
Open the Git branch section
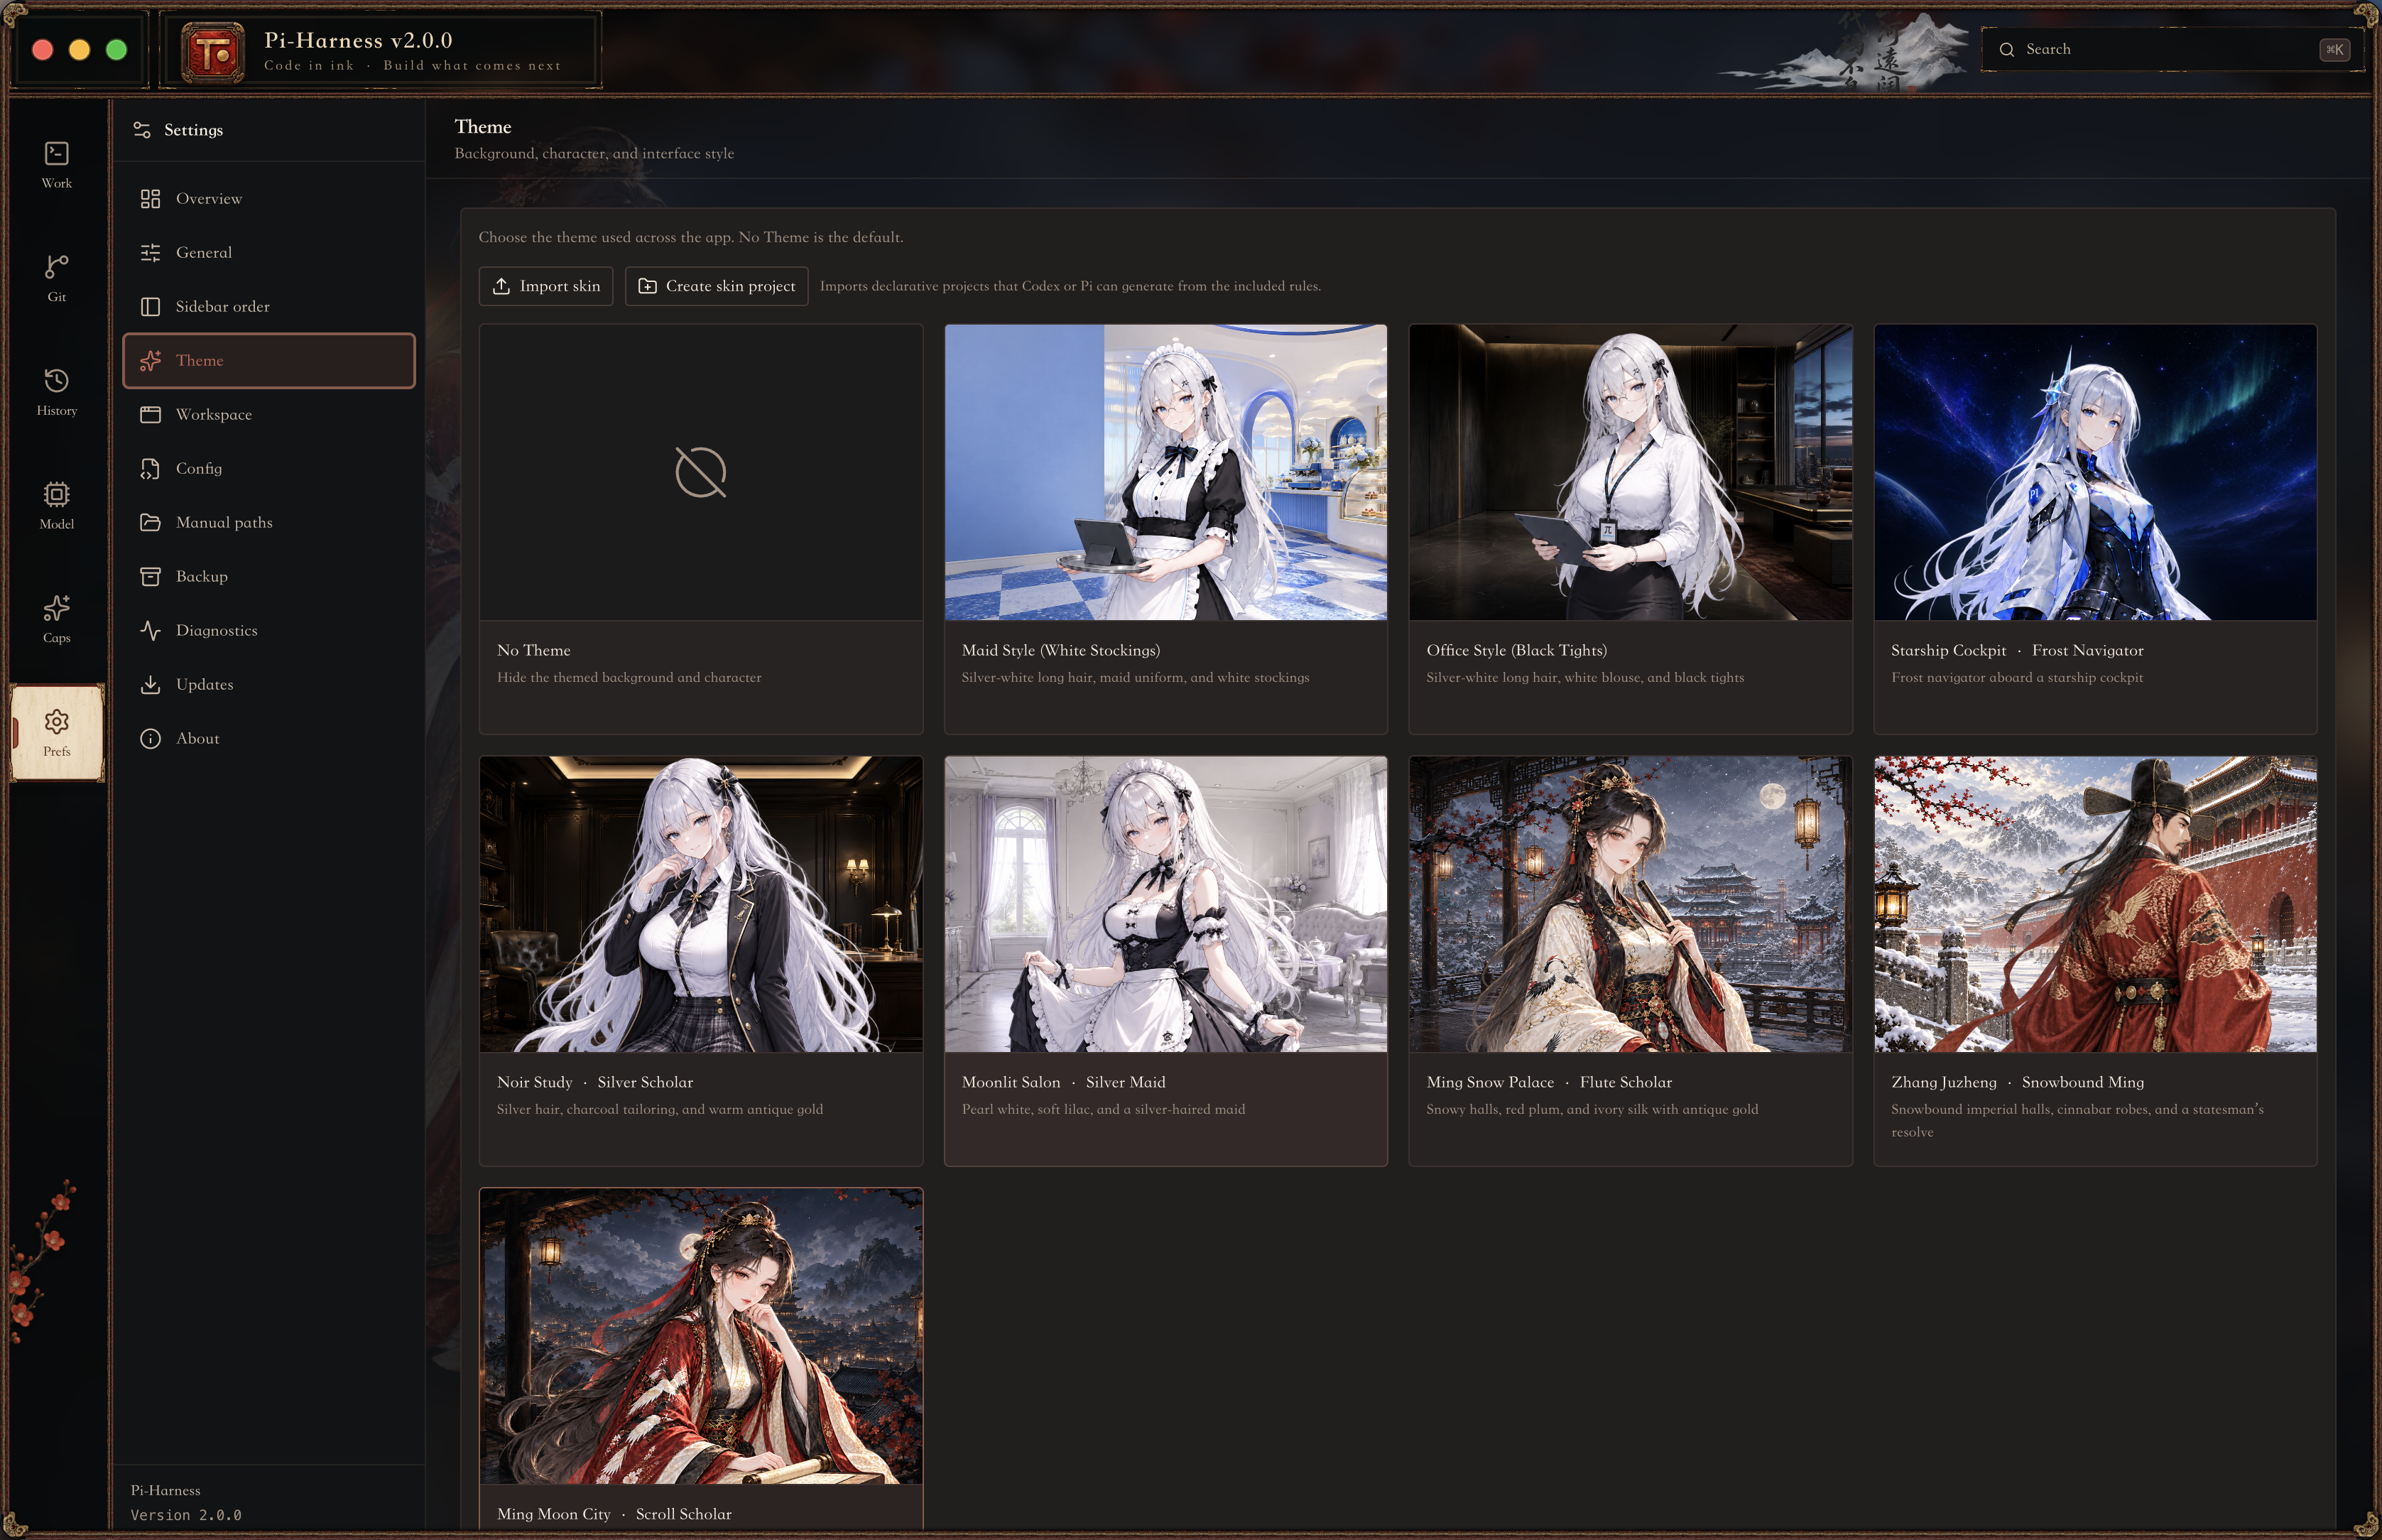click(x=57, y=278)
